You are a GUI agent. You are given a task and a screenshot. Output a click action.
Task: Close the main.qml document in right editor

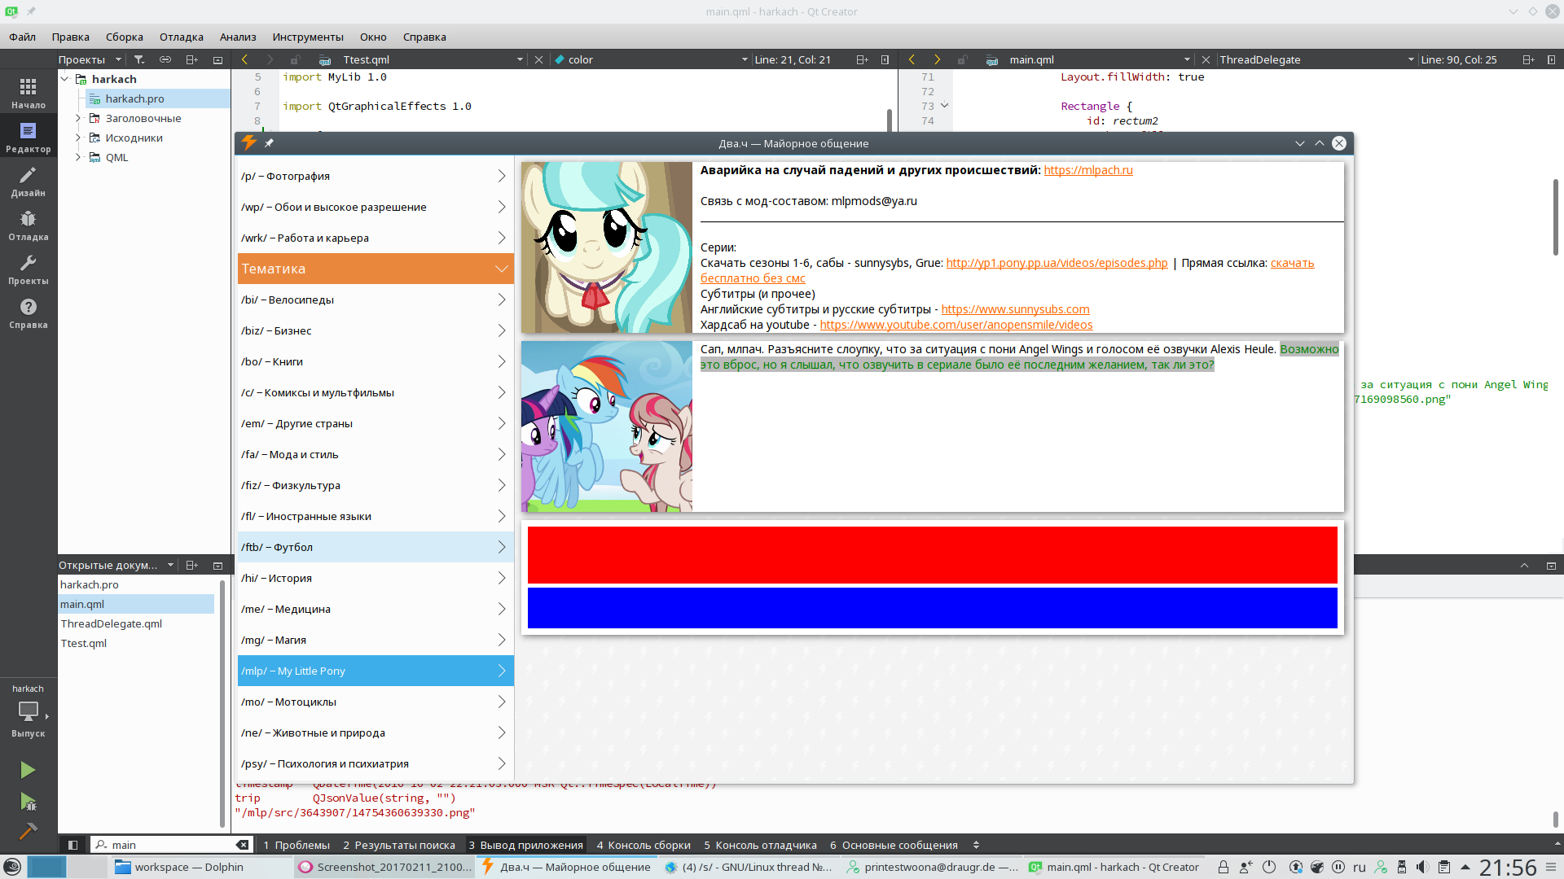tap(1206, 59)
